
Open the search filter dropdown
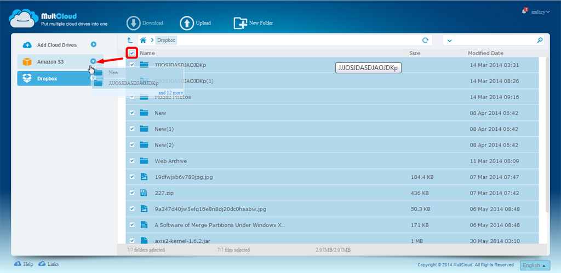[x=450, y=40]
